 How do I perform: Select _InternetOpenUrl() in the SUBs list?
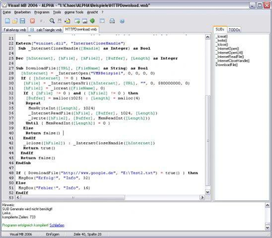coord(229,52)
